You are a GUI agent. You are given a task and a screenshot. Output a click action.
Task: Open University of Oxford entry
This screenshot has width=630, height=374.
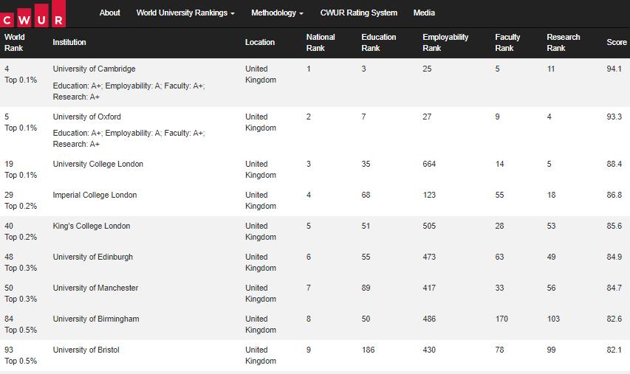pyautogui.click(x=86, y=117)
